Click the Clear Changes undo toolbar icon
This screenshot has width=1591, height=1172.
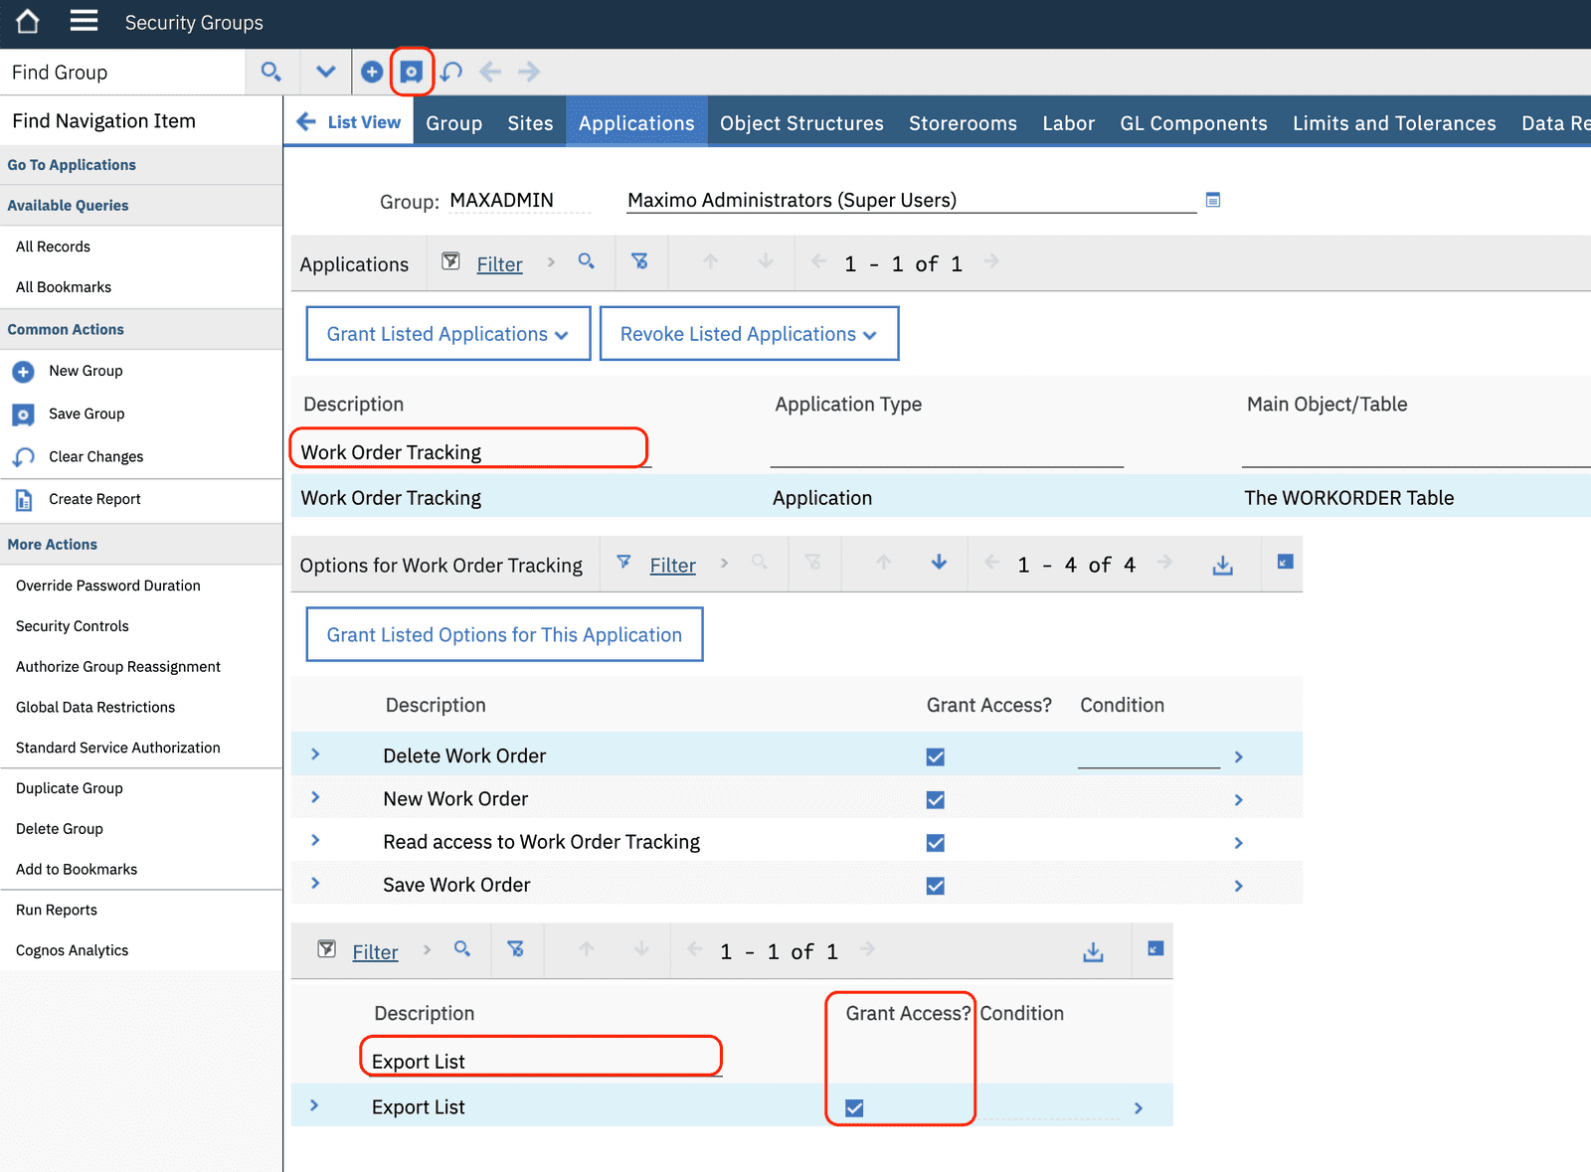451,72
